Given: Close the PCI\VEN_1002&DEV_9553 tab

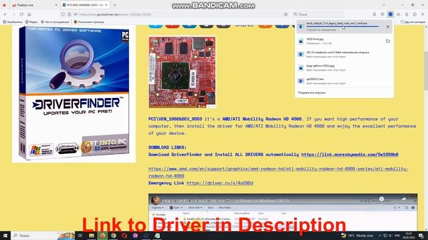Looking at the screenshot, I should (106, 5).
